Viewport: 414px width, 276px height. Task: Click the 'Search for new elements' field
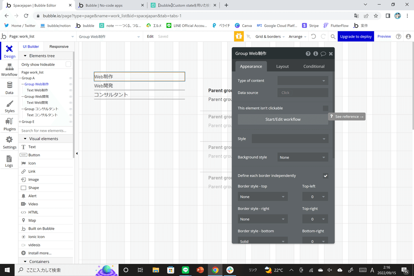point(46,130)
